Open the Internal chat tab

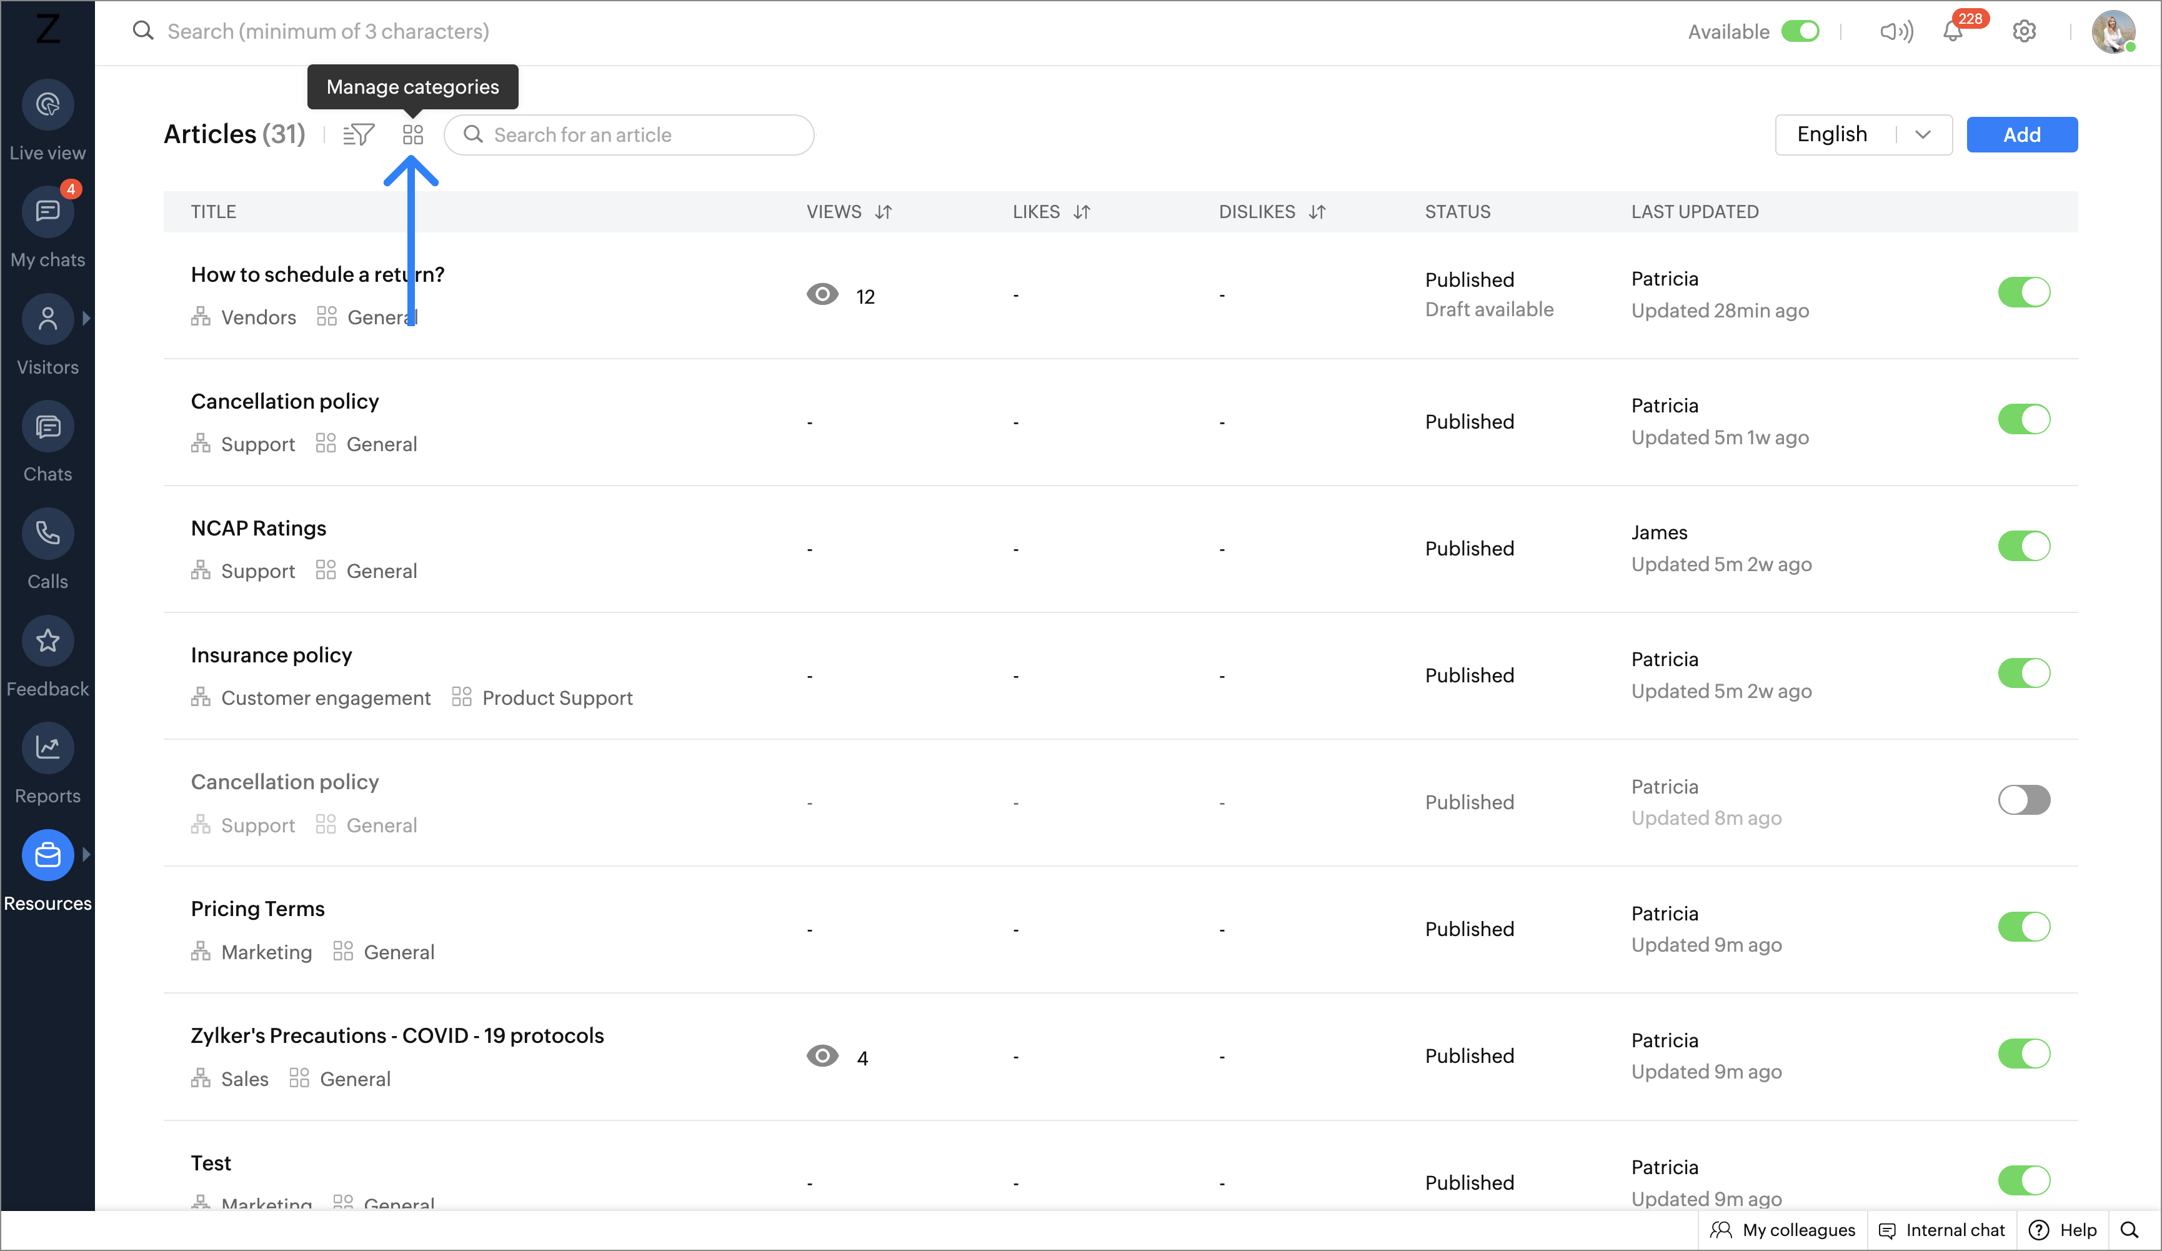[x=1941, y=1230]
